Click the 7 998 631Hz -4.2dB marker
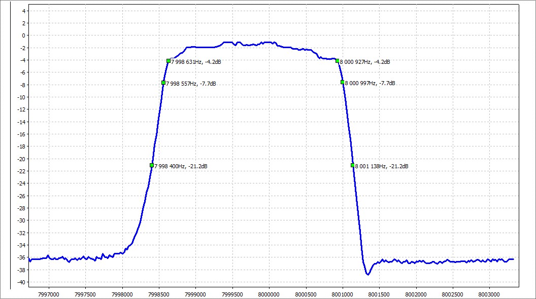Image resolution: width=536 pixels, height=299 pixels. [169, 61]
